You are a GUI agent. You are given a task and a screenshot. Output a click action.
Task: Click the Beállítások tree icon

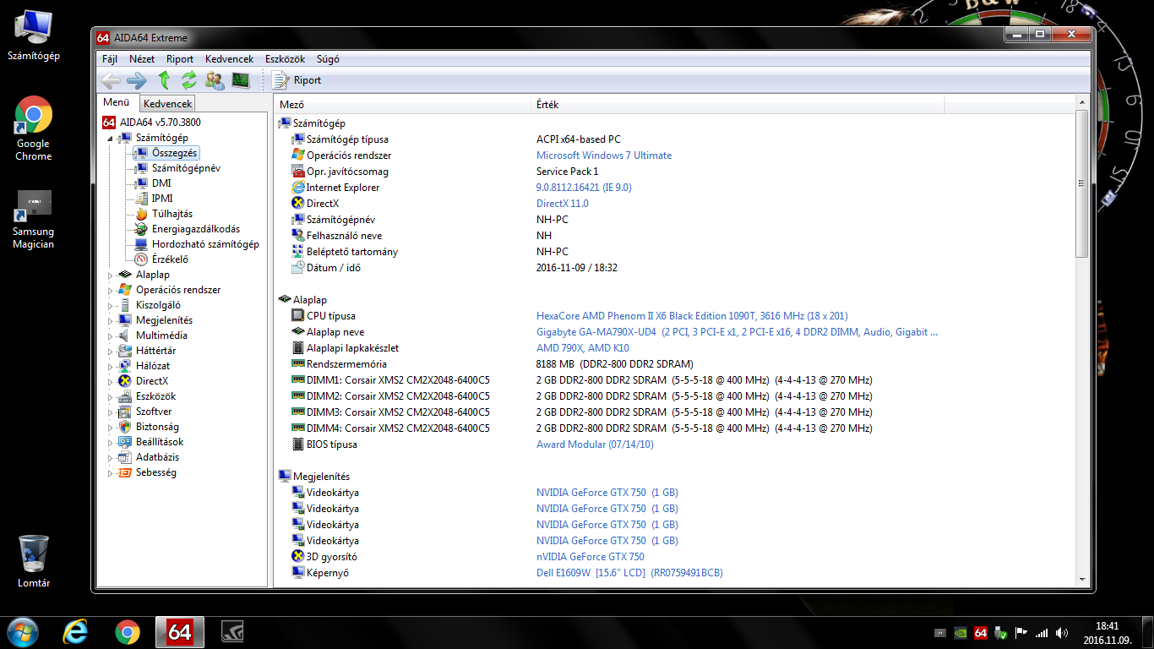point(125,442)
